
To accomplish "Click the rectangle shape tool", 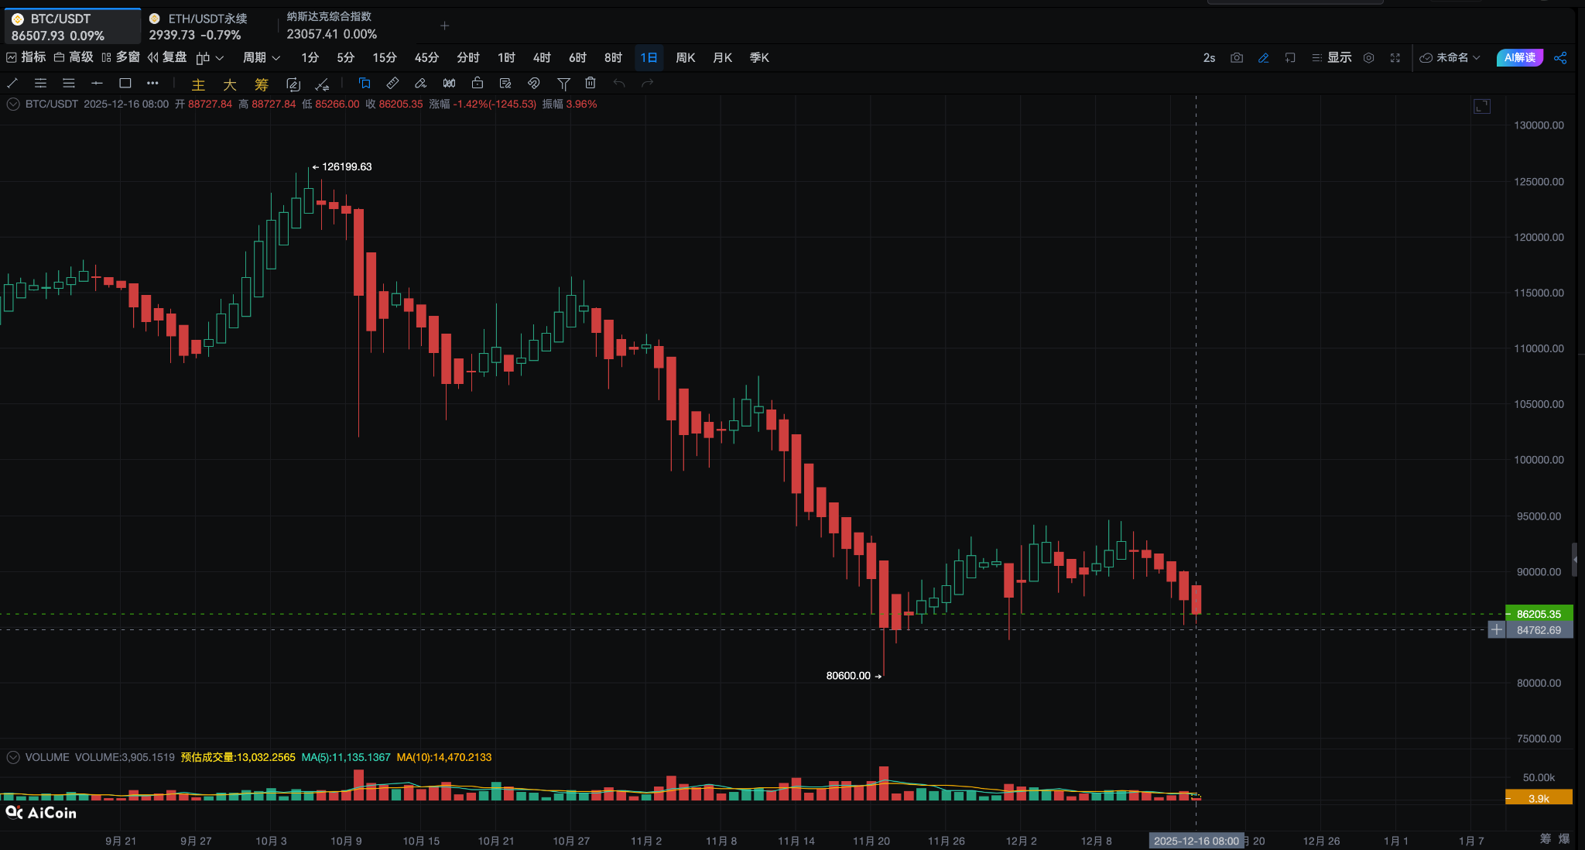I will 125,83.
